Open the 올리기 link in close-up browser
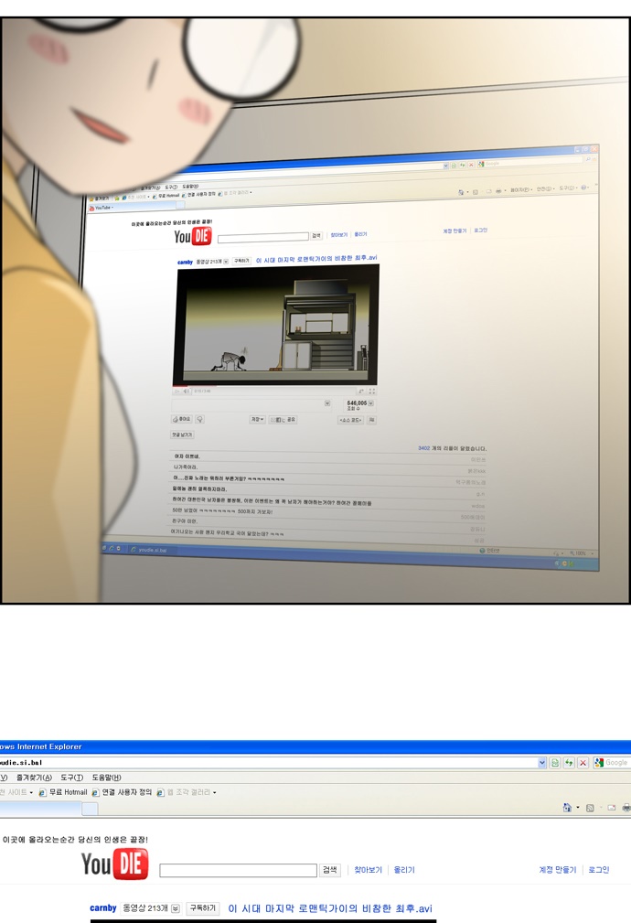Image resolution: width=631 pixels, height=923 pixels. pos(404,869)
